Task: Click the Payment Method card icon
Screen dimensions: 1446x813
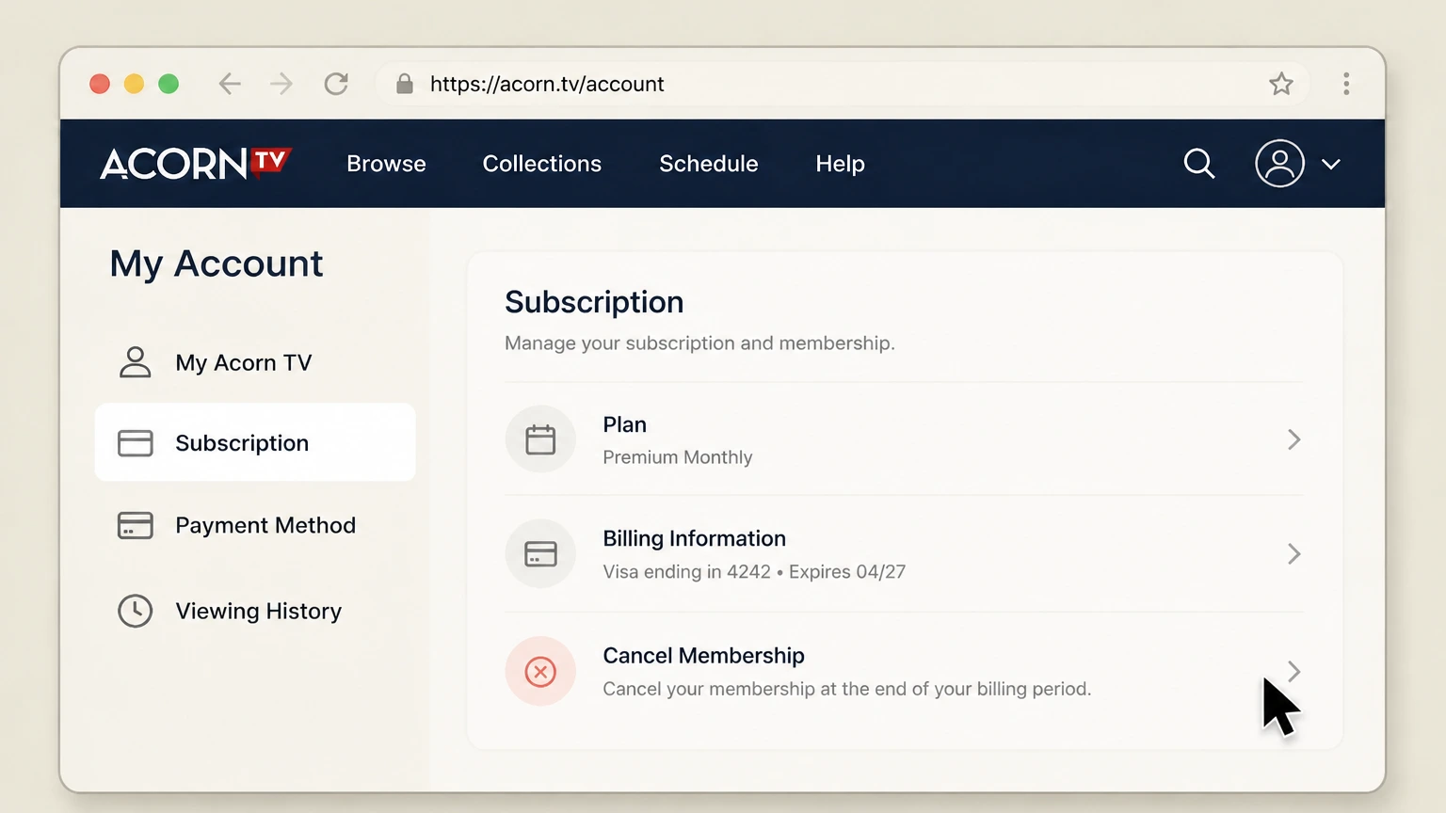Action: coord(135,525)
